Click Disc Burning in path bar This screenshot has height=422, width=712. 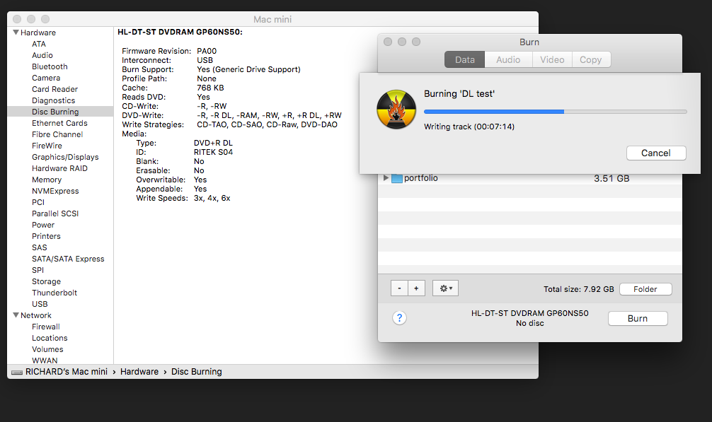tap(197, 372)
